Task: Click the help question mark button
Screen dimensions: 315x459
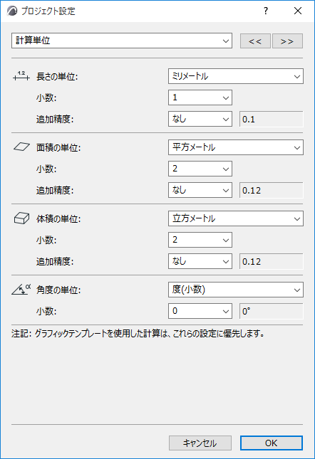Action: pyautogui.click(x=266, y=11)
